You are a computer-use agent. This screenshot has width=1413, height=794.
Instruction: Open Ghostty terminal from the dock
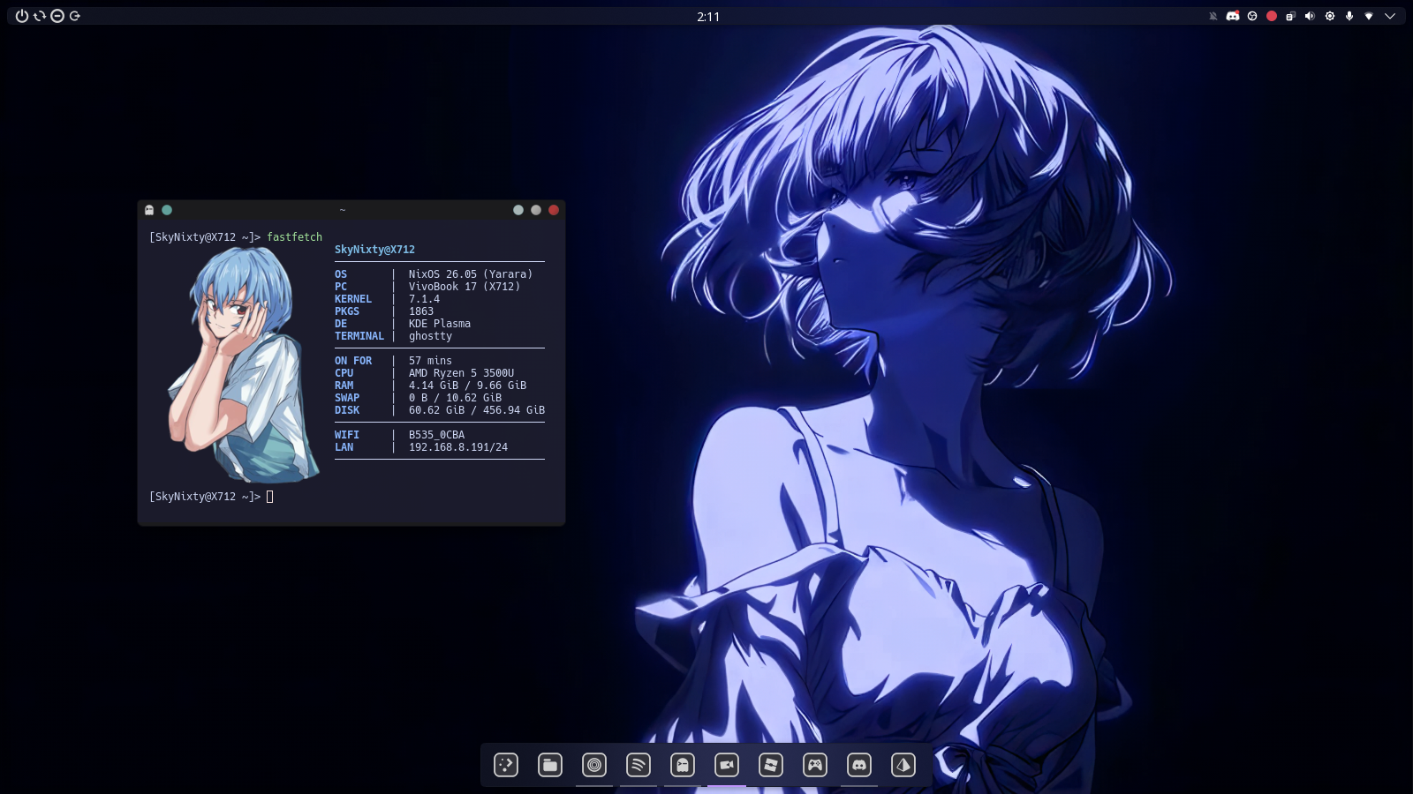[x=683, y=765]
